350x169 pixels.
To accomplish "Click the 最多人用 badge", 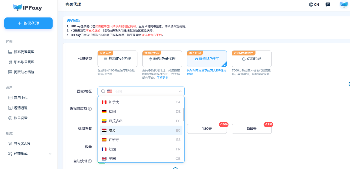I will [x=105, y=53].
